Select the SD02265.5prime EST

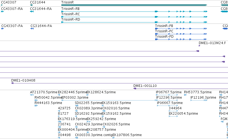click(x=88, y=103)
